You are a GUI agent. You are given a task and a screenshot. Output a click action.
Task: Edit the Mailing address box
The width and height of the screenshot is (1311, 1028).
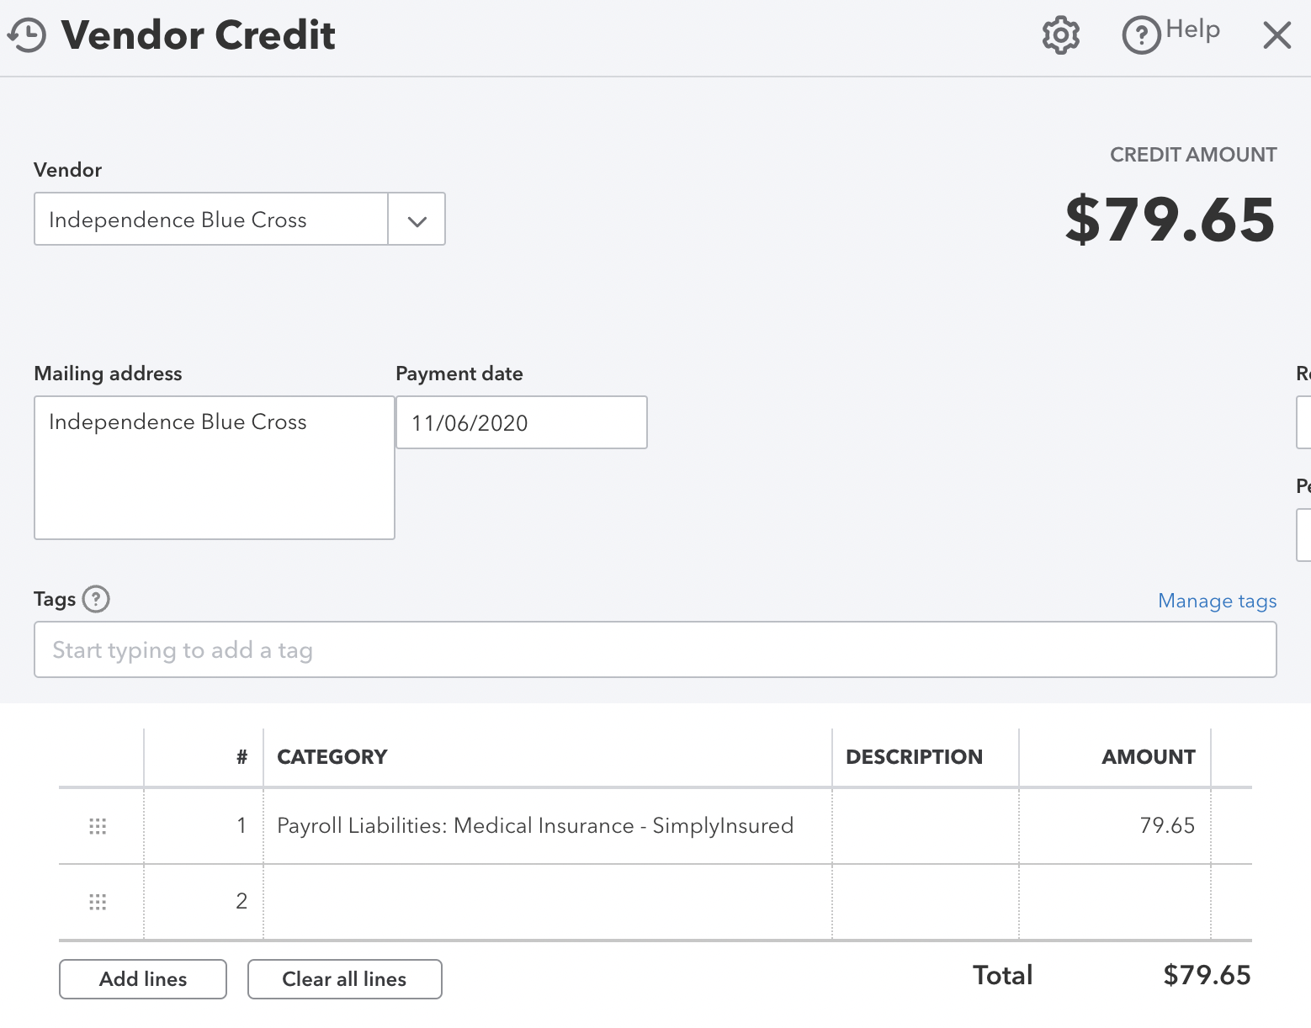tap(214, 468)
